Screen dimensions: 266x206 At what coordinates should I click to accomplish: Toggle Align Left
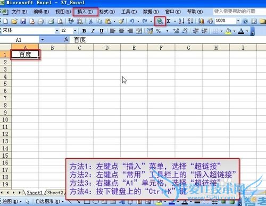tap(112, 31)
